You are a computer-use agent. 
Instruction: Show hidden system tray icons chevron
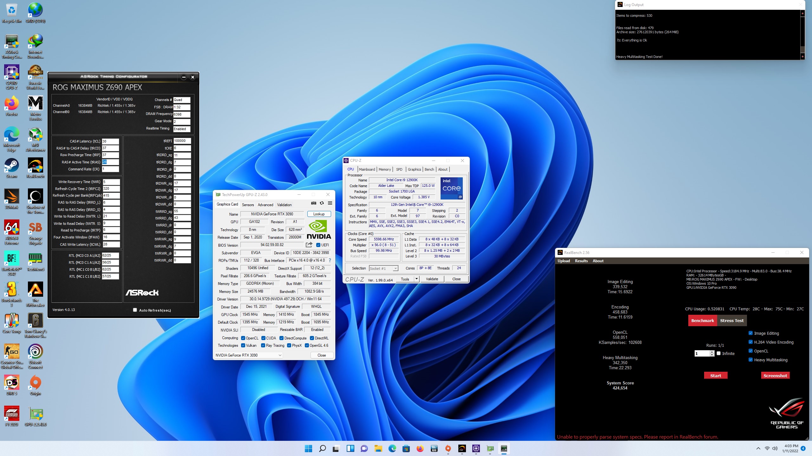point(758,448)
